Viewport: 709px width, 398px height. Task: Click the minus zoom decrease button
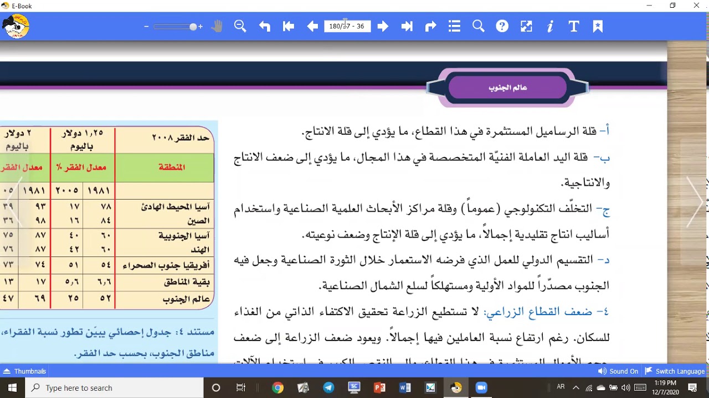[146, 27]
